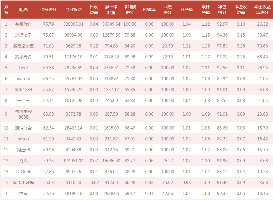The width and height of the screenshot is (273, 200).
Task: Click the 昵称 column header
Action: (23, 9)
